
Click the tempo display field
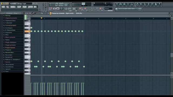(x=68, y=9)
